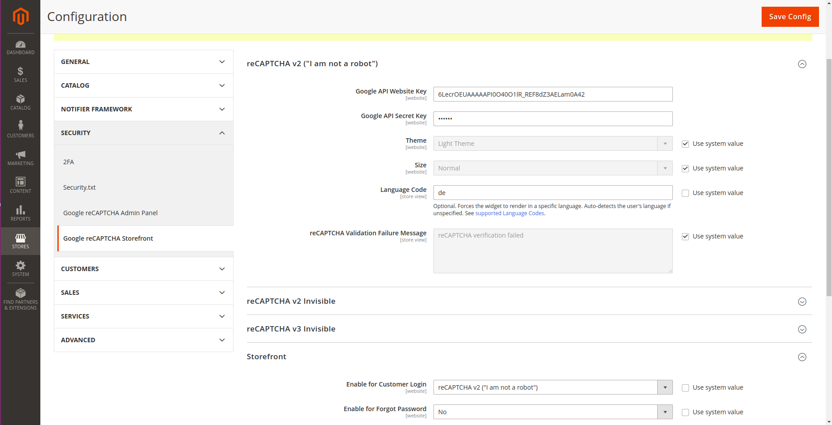The image size is (832, 425).
Task: Open the supported Language Codes link
Action: click(510, 213)
